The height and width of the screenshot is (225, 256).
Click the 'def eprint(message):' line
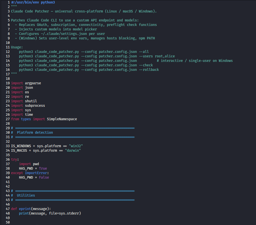[31, 209]
